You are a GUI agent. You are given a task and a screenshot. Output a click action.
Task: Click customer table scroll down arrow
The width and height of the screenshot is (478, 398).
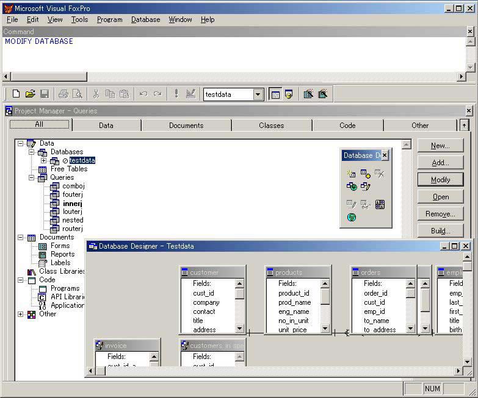point(239,329)
